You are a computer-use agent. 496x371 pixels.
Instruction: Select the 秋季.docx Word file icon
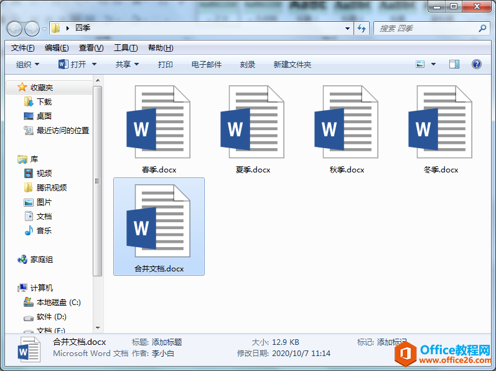pos(346,122)
